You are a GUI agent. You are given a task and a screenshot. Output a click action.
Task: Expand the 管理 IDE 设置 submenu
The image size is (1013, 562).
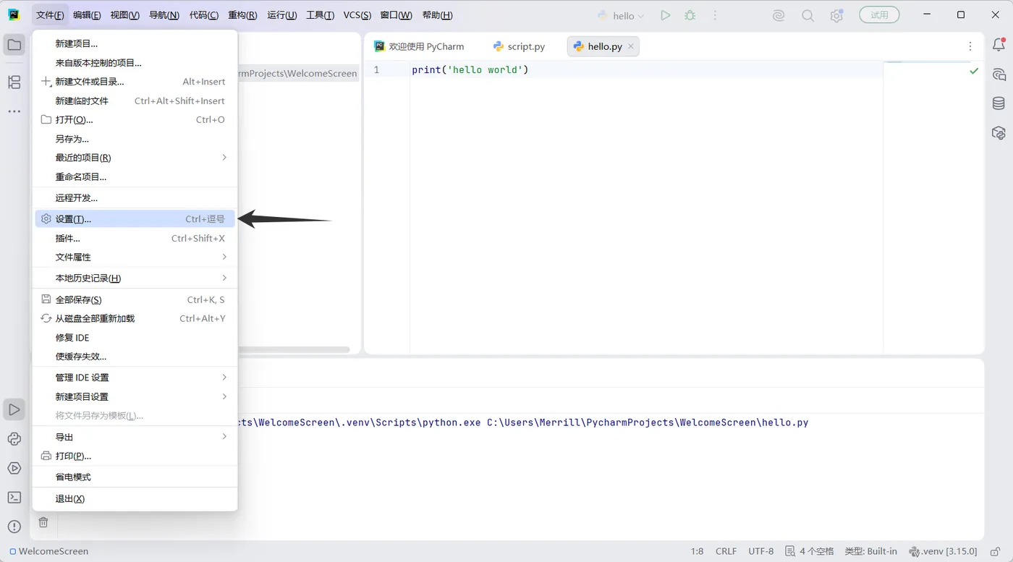[x=135, y=378]
